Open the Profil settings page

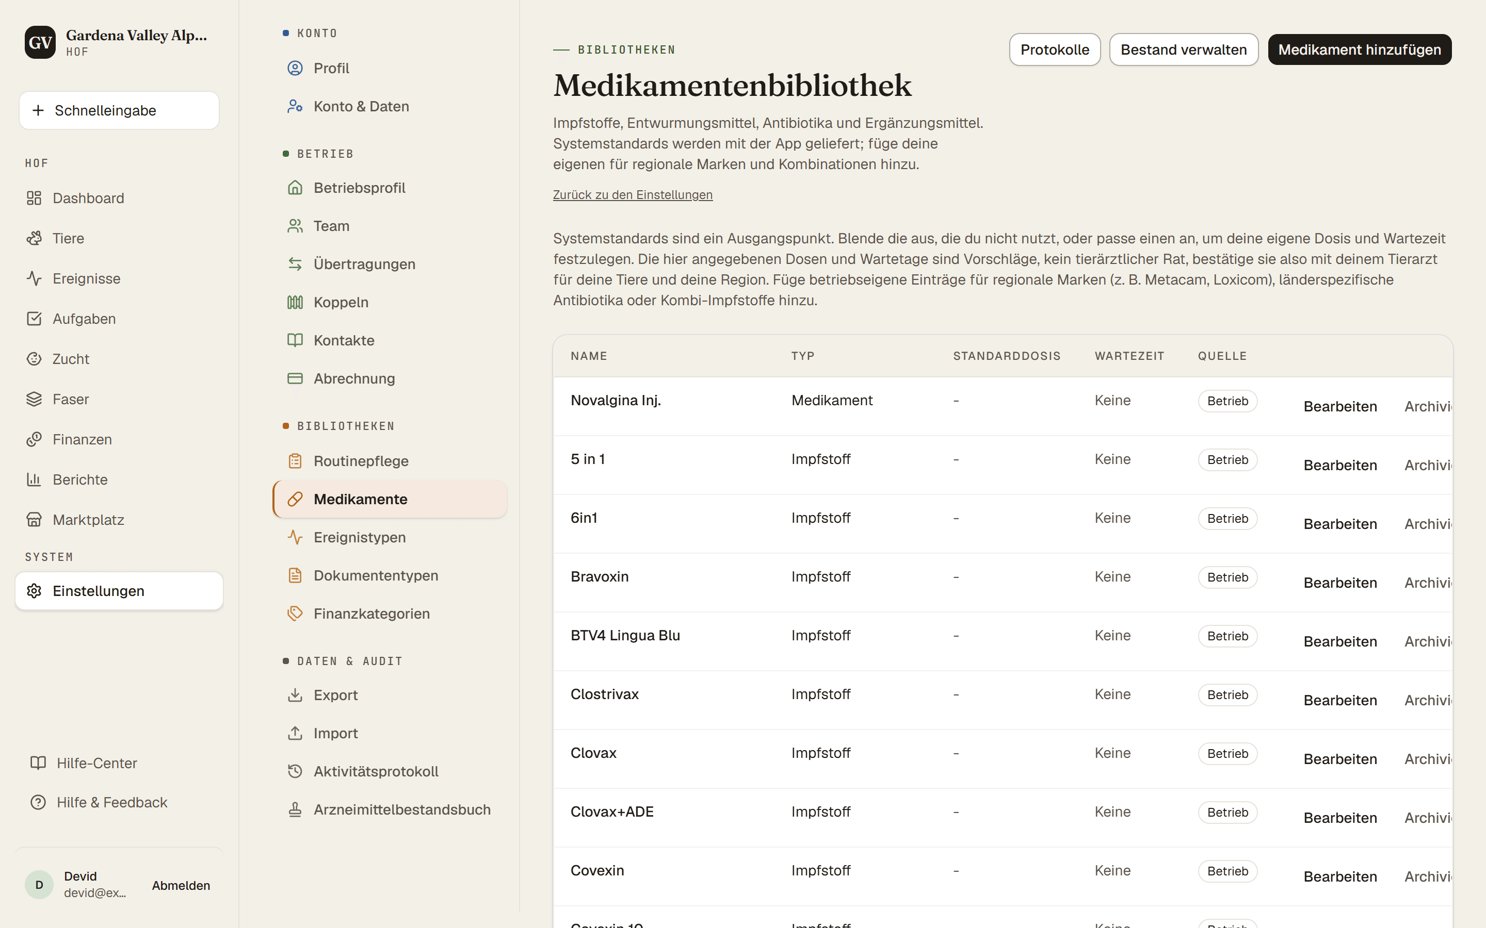(x=390, y=68)
